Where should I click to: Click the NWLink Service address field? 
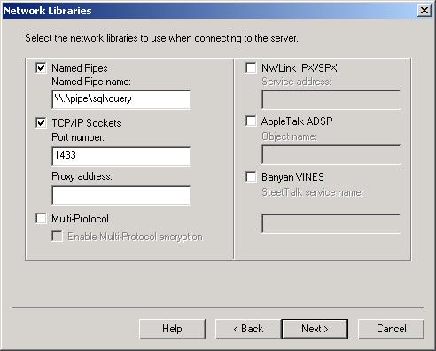coord(331,99)
